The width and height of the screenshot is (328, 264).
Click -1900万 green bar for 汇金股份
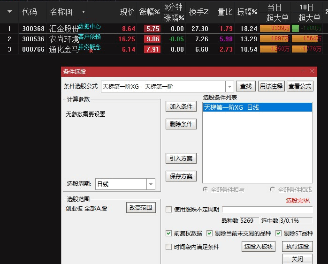point(295,29)
